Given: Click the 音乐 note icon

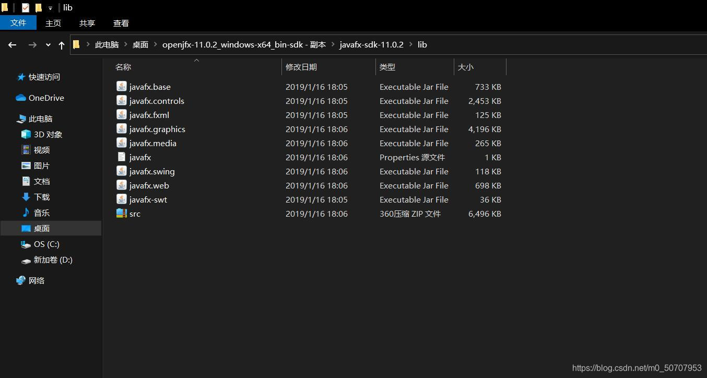Looking at the screenshot, I should (26, 212).
